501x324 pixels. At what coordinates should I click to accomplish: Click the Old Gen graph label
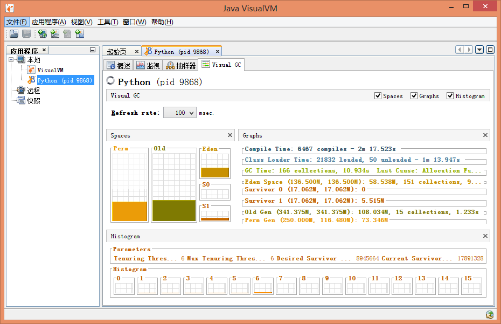point(361,212)
